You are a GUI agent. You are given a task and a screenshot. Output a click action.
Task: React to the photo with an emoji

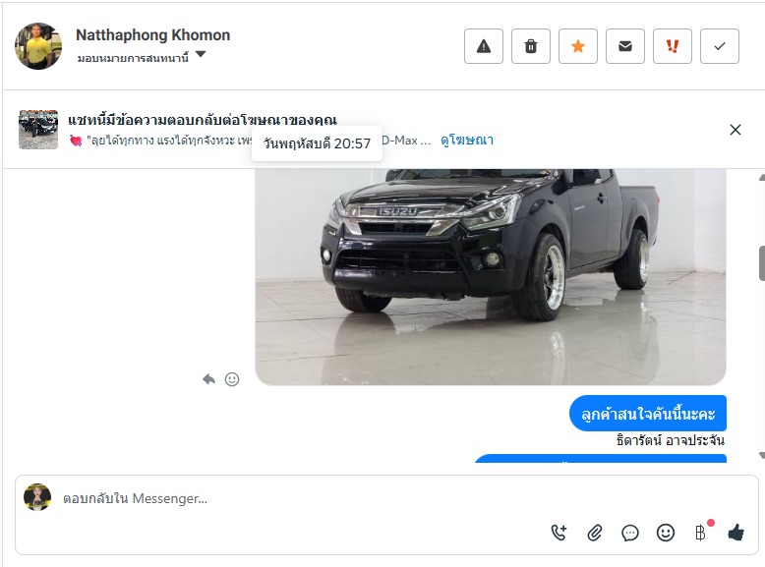point(232,378)
